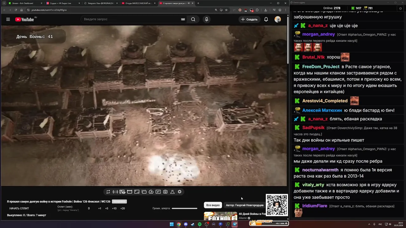The width and height of the screenshot is (406, 228).
Task: Start voice search with microphone icon
Action: 206,19
